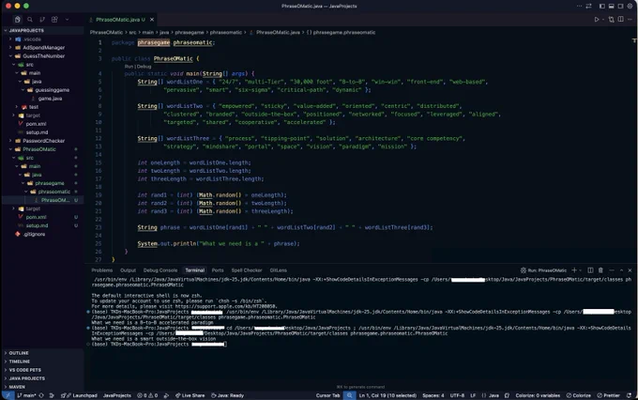Click the main branch indicator in status bar
Image resolution: width=638 pixels, height=400 pixels.
(x=26, y=395)
